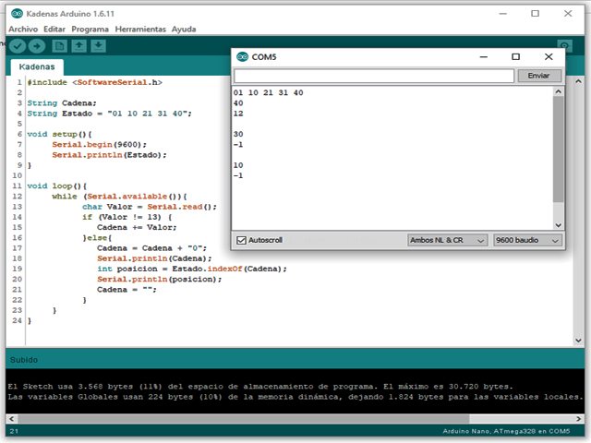Click 'char Valor = Serial.read();' line

pos(150,207)
